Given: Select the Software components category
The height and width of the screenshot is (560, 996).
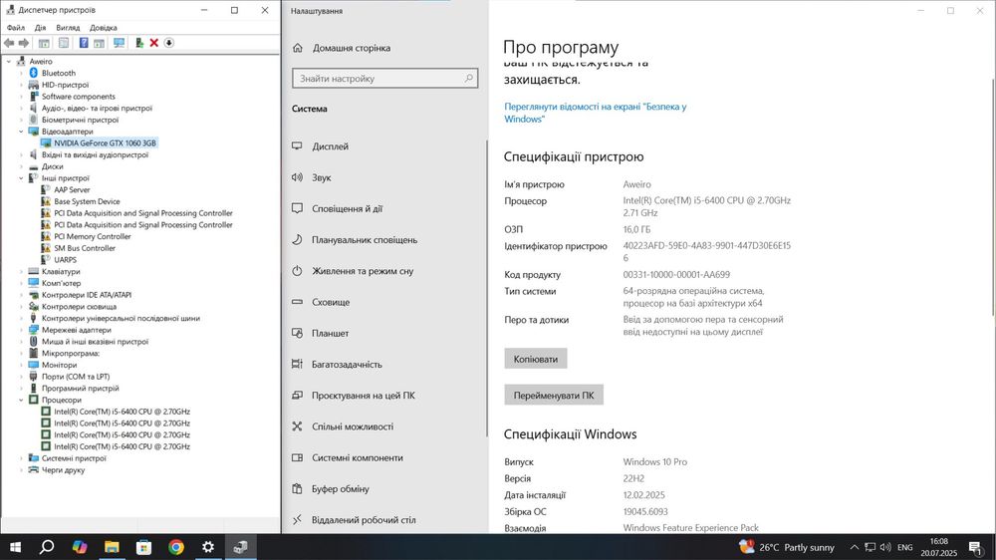Looking at the screenshot, I should (78, 97).
